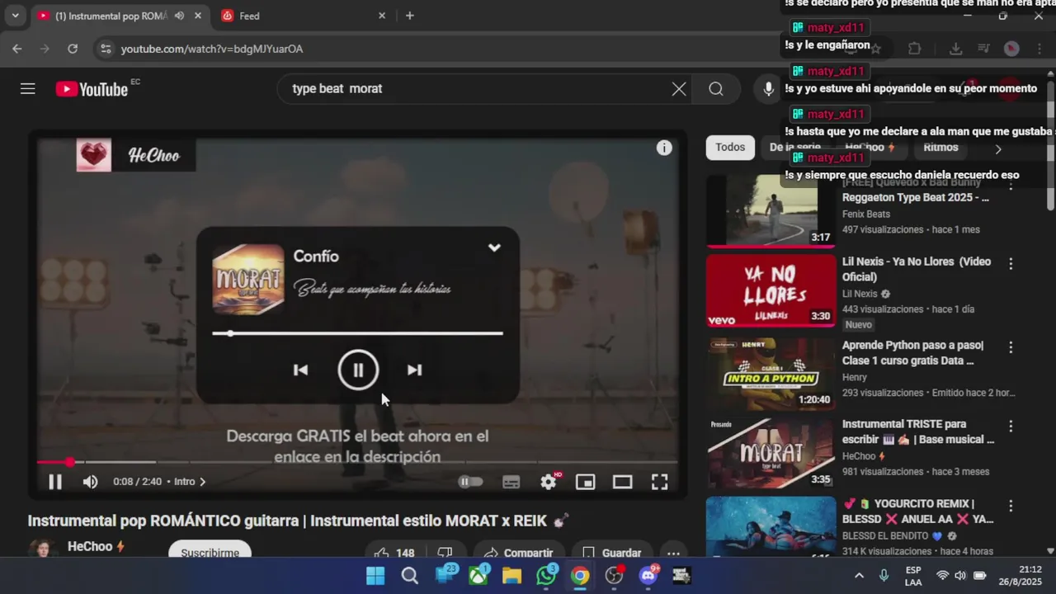
Task: Show more filter chips arrow
Action: [997, 149]
